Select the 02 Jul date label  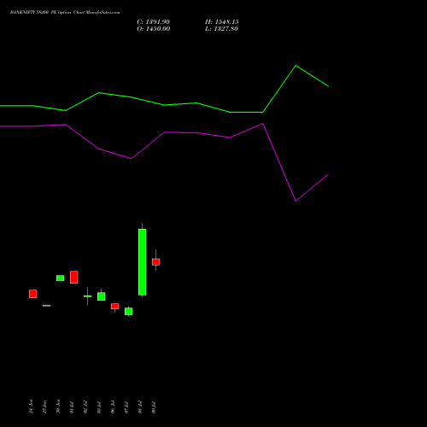click(85, 407)
